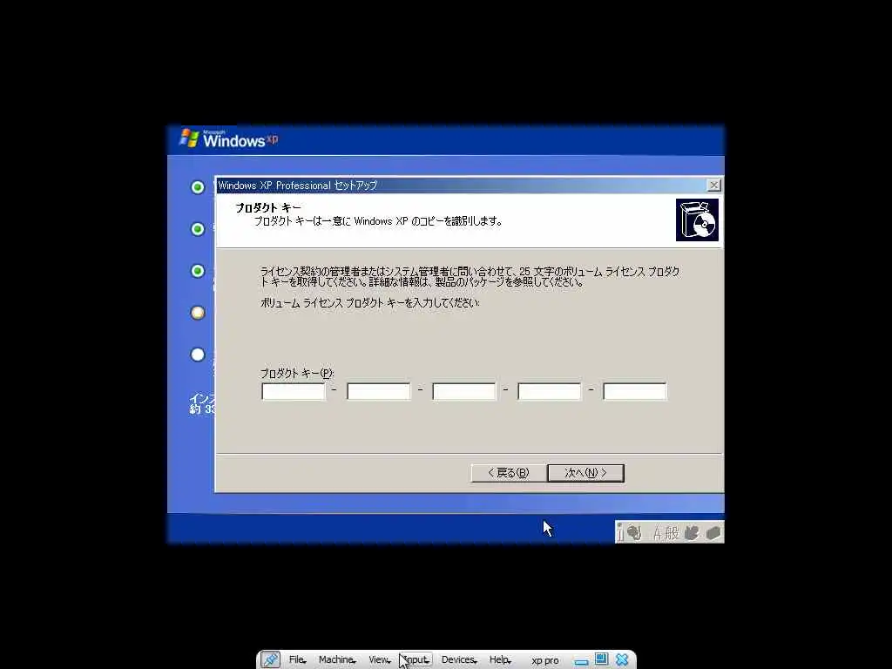This screenshot has height=669, width=892.
Task: Click the 'ボリューム ライセンス プロダクト キーを入力してください' text
Action: pos(369,302)
